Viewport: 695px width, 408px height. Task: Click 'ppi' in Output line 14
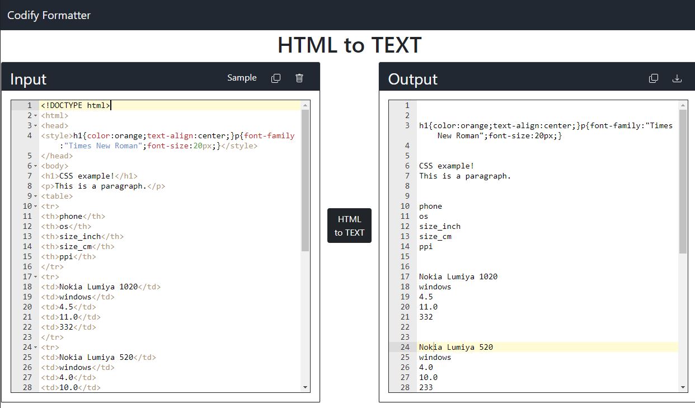(x=426, y=246)
